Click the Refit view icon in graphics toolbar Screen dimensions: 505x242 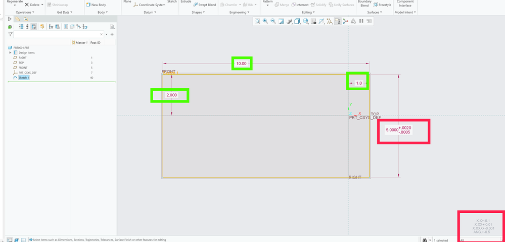(257, 21)
